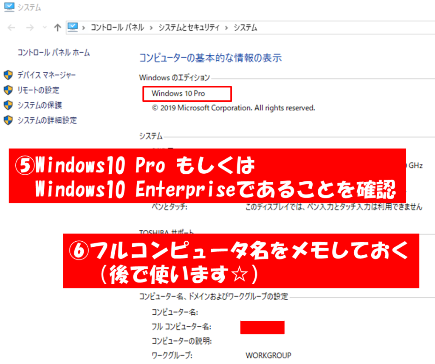Expand chevron before コントロール パネル breadcrumb

click(x=84, y=28)
